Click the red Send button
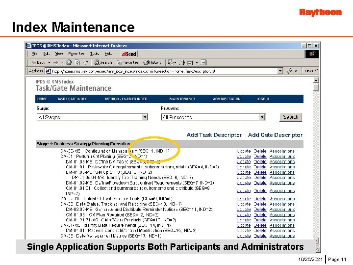Image resolution: width=353 pixels, height=265 pixels. point(129,54)
